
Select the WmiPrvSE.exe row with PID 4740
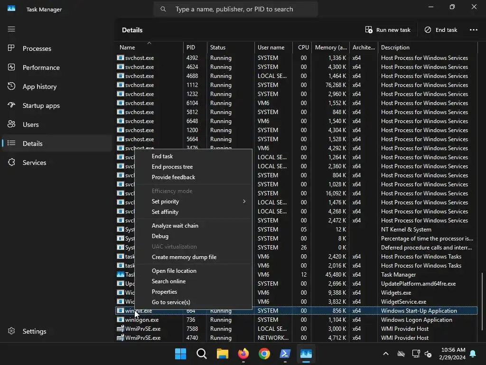pyautogui.click(x=296, y=338)
